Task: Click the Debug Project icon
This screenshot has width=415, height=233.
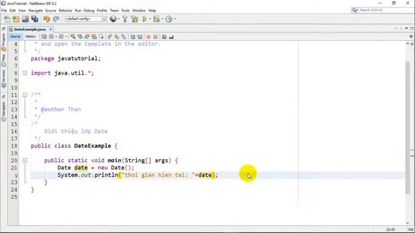Action: [x=156, y=19]
